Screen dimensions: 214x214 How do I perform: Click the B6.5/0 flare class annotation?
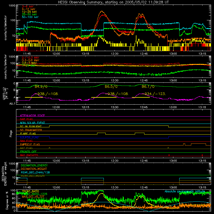(x=111, y=86)
